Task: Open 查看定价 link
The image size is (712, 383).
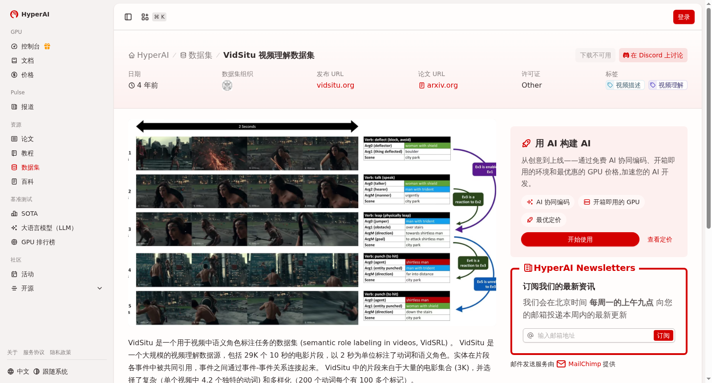Action: 659,239
